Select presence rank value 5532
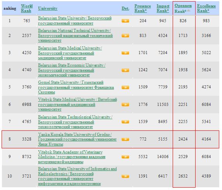 click(143, 157)
